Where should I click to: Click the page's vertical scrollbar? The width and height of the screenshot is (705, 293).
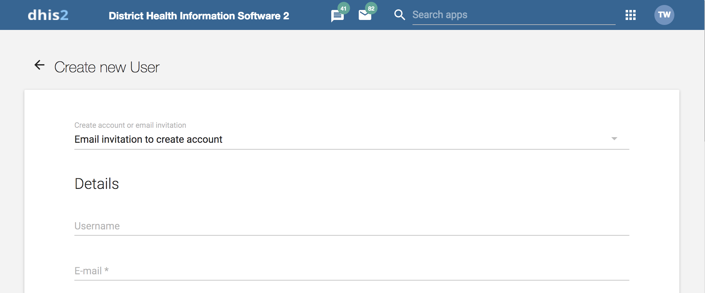[703, 94]
